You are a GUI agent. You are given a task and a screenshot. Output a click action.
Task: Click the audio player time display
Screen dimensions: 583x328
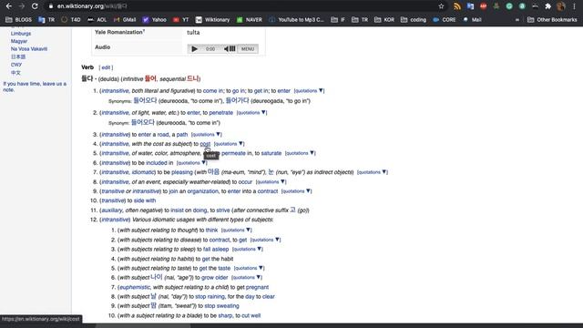pos(210,48)
